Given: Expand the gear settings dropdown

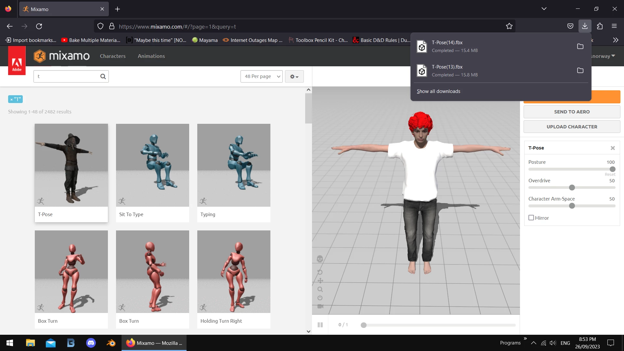Looking at the screenshot, I should point(294,76).
